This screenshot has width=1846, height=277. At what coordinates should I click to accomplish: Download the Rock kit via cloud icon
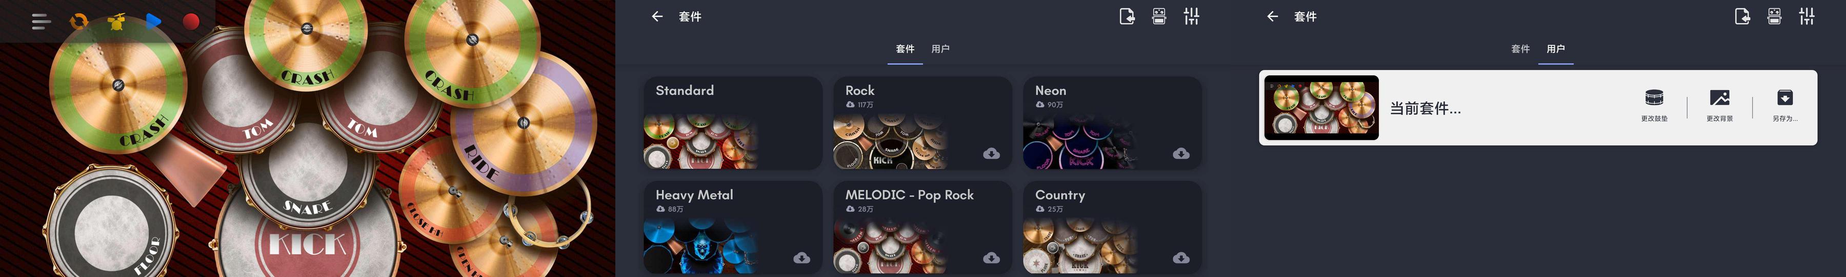[991, 153]
